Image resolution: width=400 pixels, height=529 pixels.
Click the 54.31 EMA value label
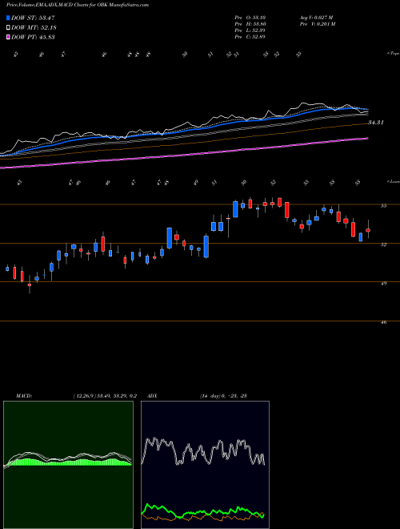click(376, 123)
